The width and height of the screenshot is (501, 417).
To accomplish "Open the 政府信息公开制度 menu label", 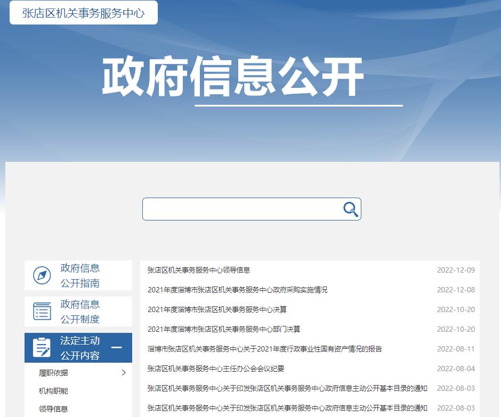I will [x=80, y=312].
